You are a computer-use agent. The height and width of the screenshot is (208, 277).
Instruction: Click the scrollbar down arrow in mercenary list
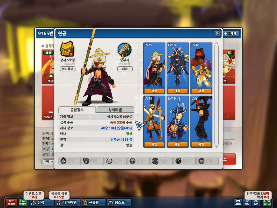tap(217, 147)
